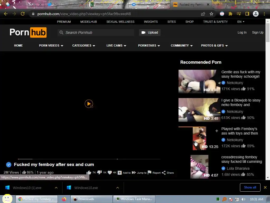Screen dimensions: 270x203
Task: Click the search magnifier icon
Action: pos(61,33)
